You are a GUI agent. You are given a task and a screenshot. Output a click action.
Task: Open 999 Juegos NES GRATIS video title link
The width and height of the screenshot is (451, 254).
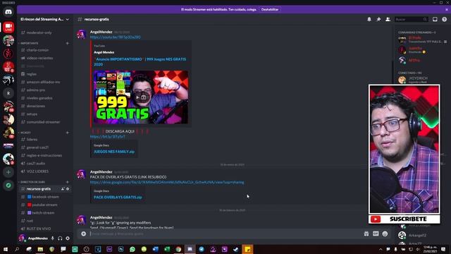tap(140, 61)
